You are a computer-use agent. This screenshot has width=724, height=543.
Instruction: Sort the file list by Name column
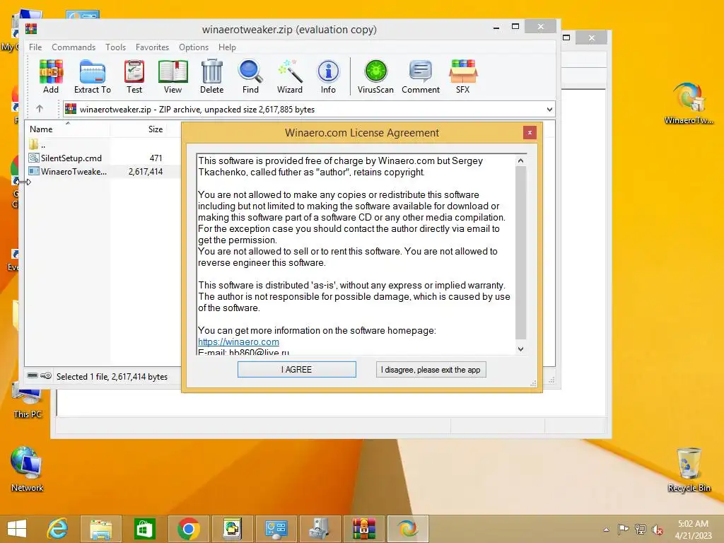(67, 129)
